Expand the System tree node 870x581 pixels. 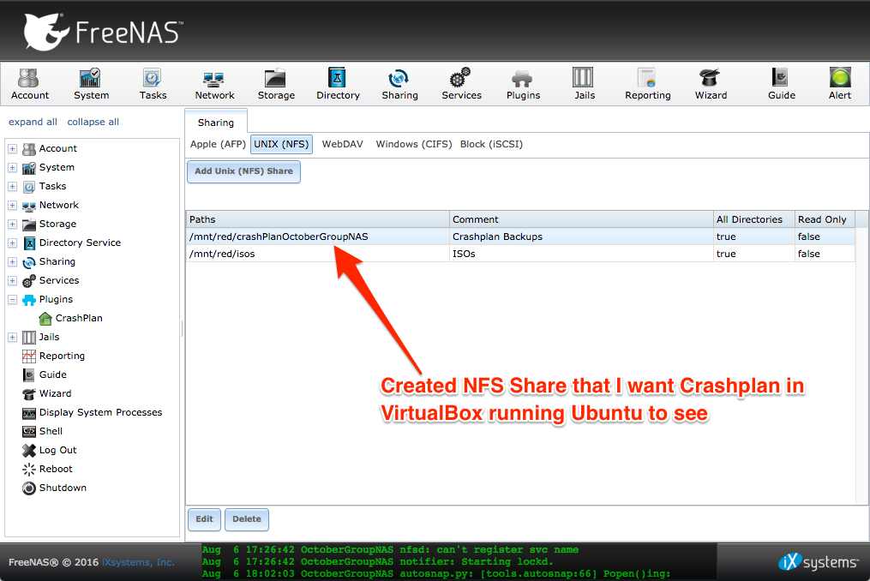click(12, 168)
